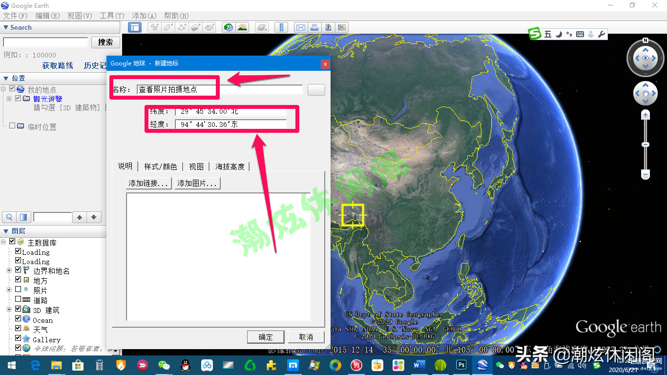Open the ruler measurement tool
The height and width of the screenshot is (375, 667).
point(281,27)
